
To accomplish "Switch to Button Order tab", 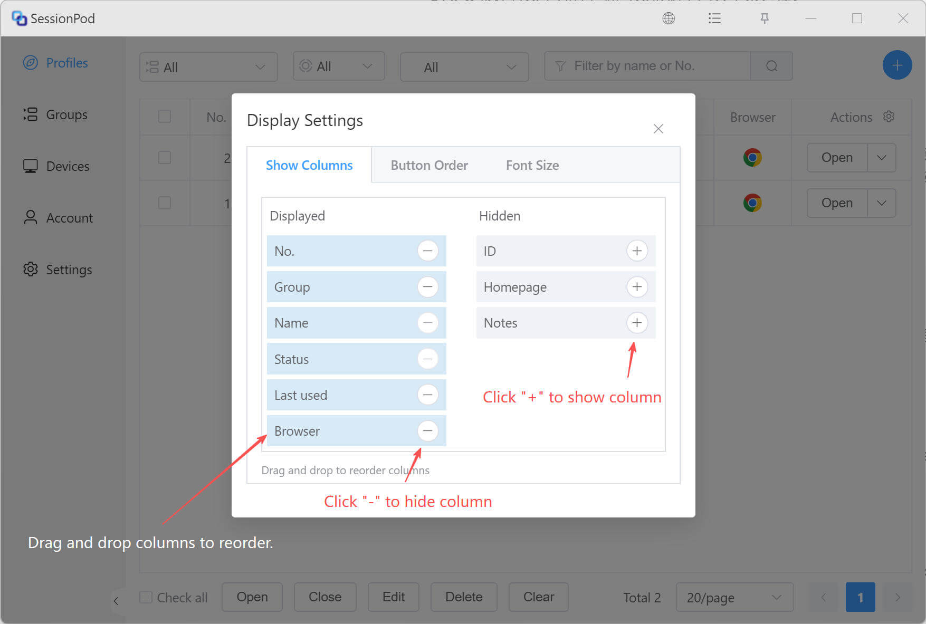I will click(429, 165).
